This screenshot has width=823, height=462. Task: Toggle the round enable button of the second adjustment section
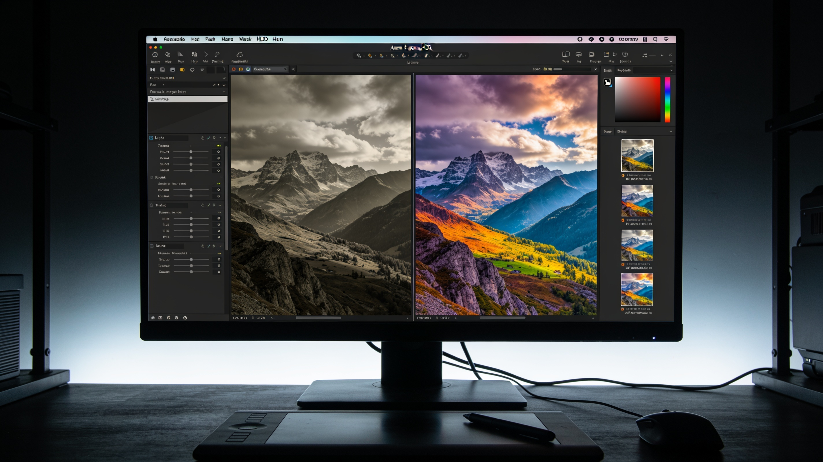coord(152,177)
